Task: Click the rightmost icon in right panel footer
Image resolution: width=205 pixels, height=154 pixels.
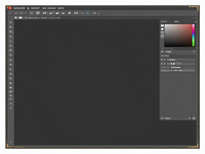Action: click(193, 118)
